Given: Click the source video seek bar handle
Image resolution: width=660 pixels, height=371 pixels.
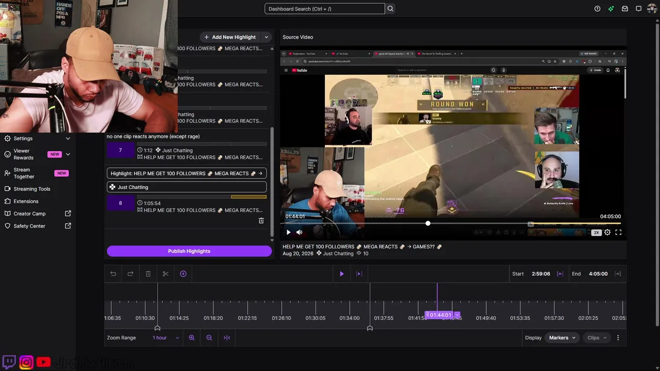Looking at the screenshot, I should [428, 223].
